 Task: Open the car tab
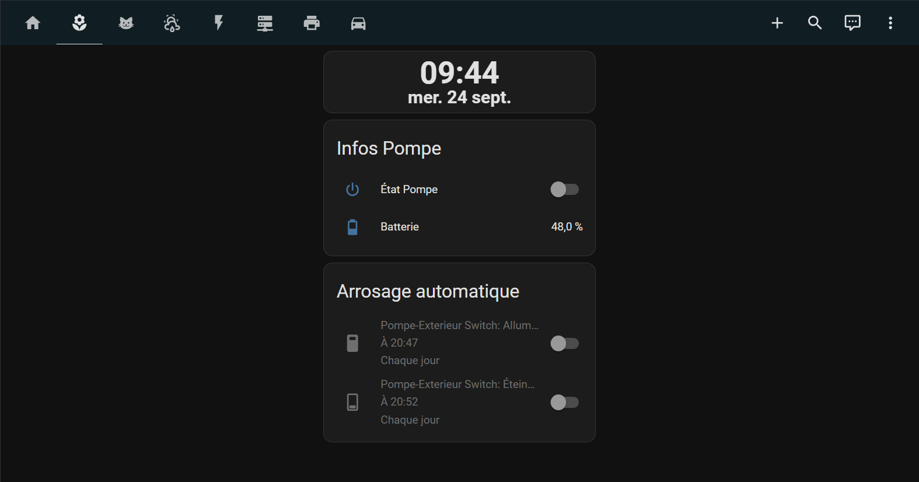point(358,23)
